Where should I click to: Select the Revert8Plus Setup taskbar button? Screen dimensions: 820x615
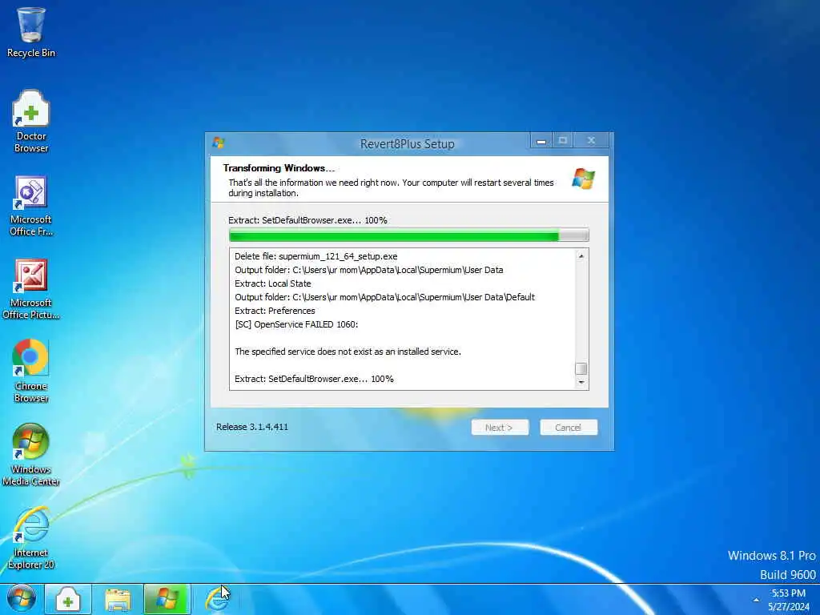click(x=167, y=599)
